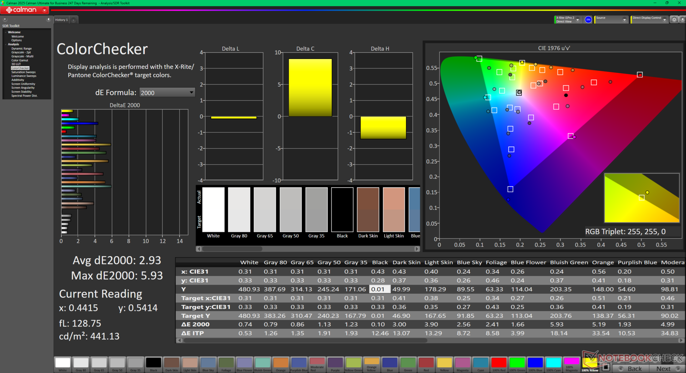Click the stop reading square icon
The width and height of the screenshot is (686, 373).
tap(606, 367)
